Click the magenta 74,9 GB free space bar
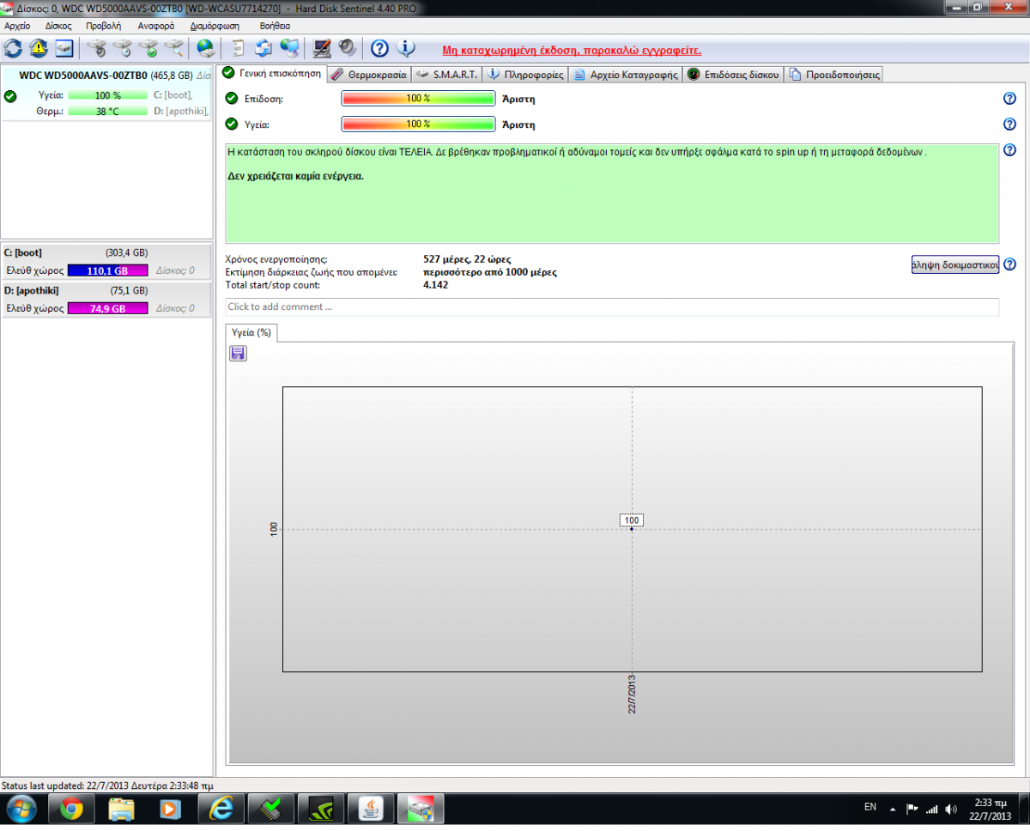Screen dimensions: 1030x831 pos(107,309)
